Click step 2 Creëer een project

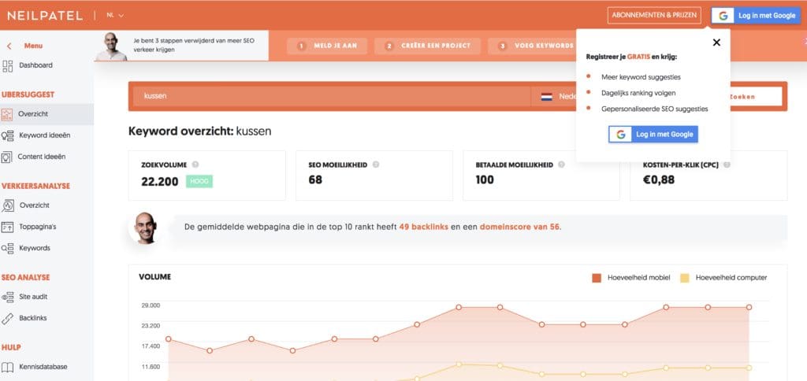[x=428, y=46]
